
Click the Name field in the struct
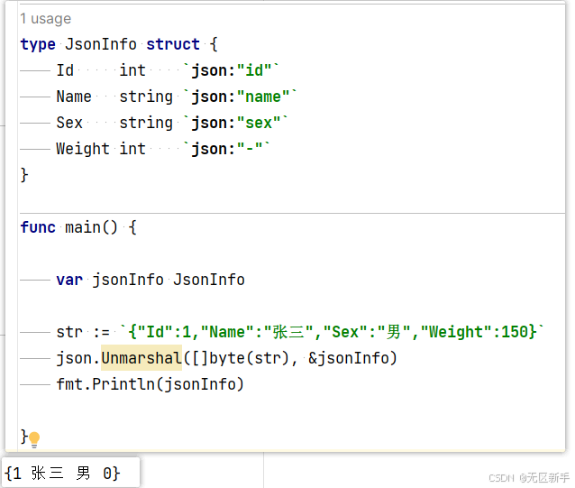coord(74,97)
